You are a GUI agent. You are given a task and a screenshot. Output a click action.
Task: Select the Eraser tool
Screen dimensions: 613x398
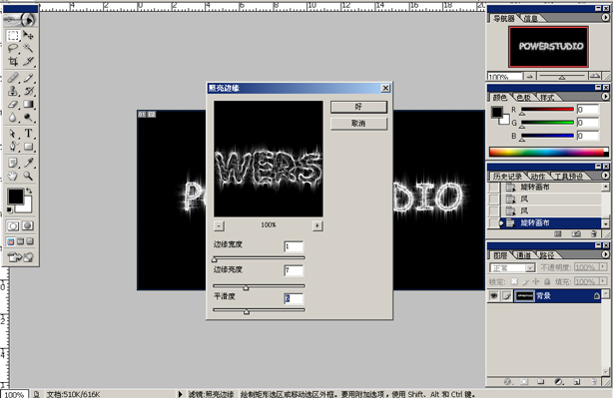pos(13,105)
